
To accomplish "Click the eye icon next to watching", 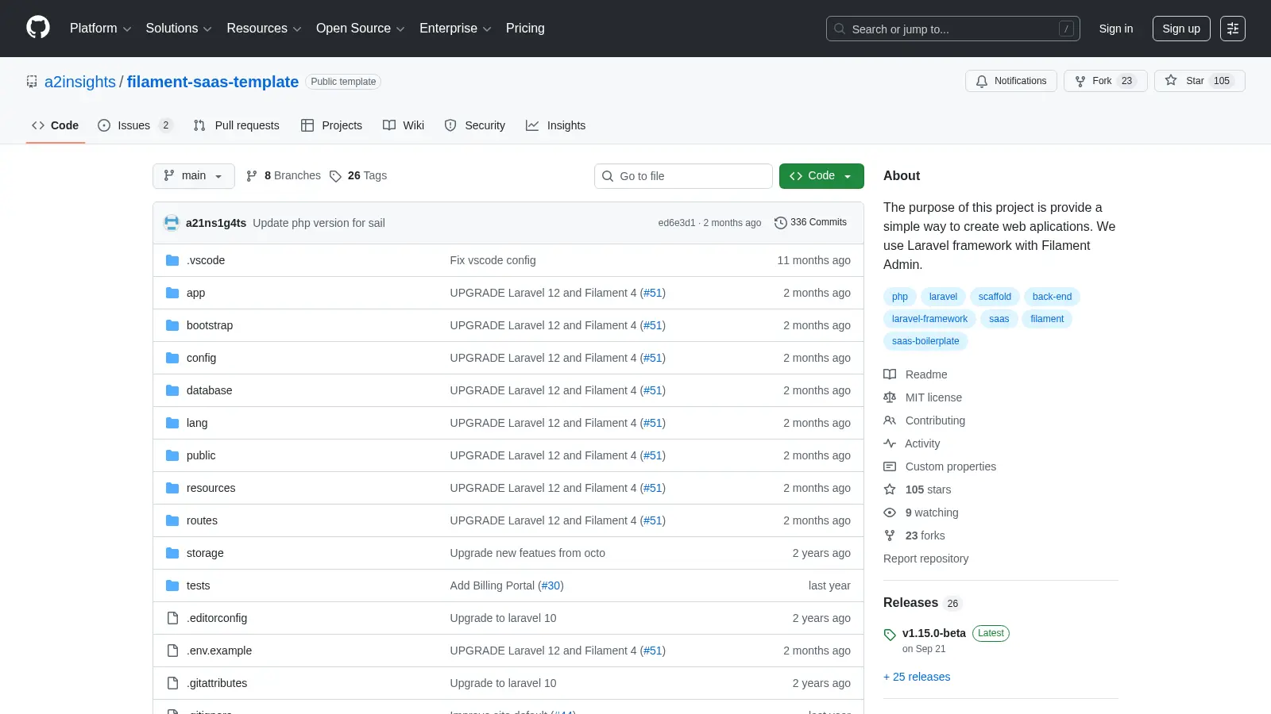I will pyautogui.click(x=890, y=512).
